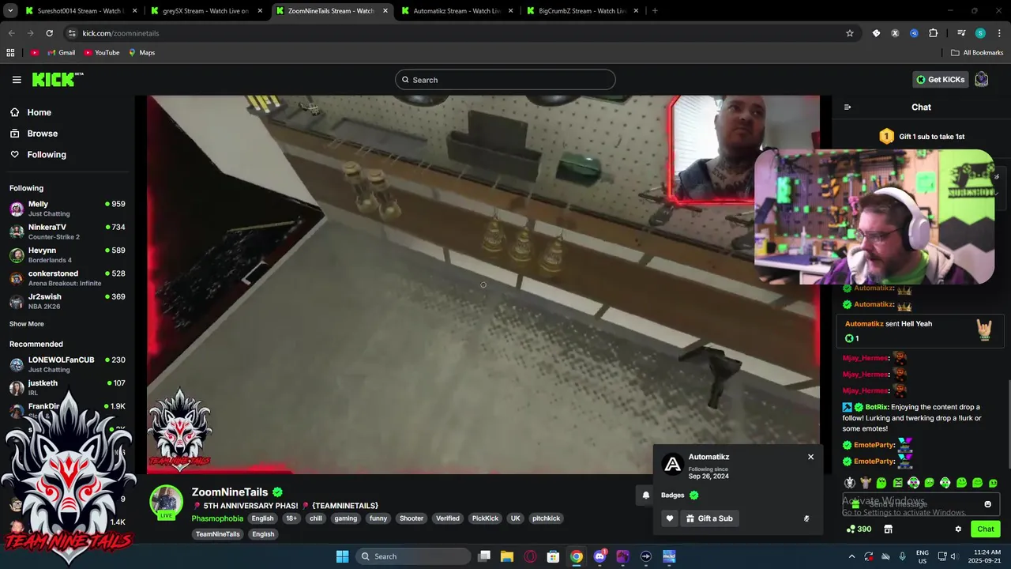Click the TeamNineTails tag
Image resolution: width=1011 pixels, height=569 pixels.
[217, 534]
